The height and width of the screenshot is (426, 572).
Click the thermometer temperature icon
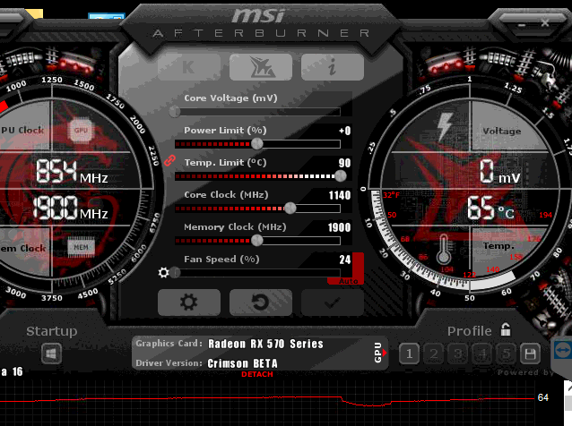click(x=444, y=250)
